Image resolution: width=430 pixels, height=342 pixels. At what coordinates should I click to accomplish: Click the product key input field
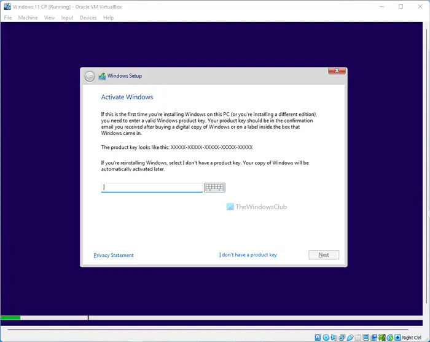(152, 188)
